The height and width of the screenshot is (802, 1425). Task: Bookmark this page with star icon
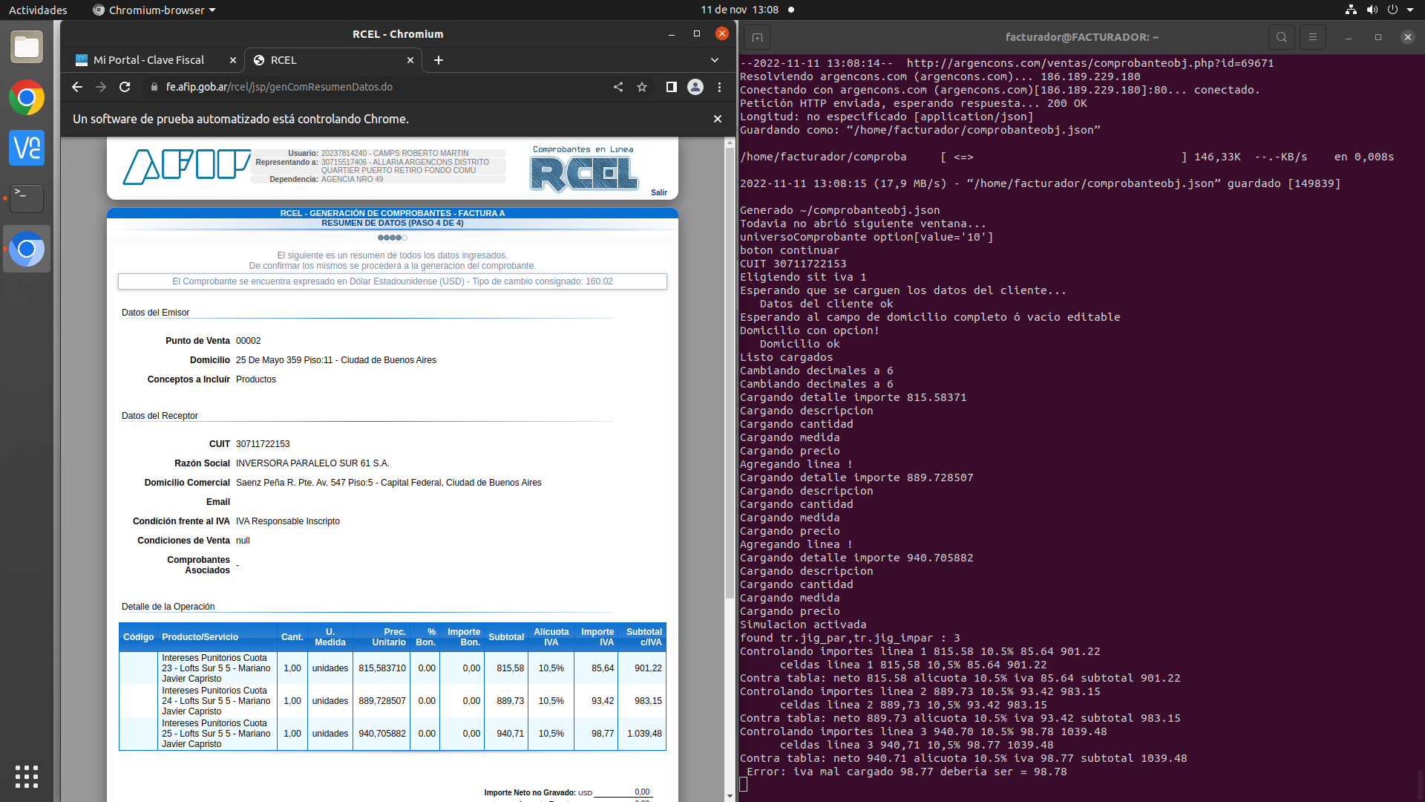[642, 87]
